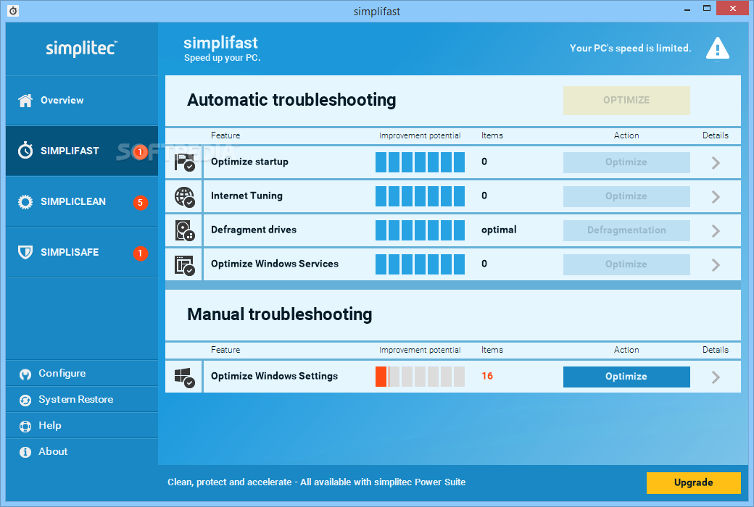The width and height of the screenshot is (754, 507).
Task: Click improvement bar for Defragment drives
Action: click(420, 230)
